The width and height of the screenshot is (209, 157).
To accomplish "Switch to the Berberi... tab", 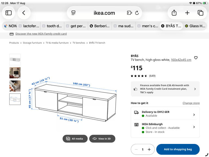I will 100,26.
